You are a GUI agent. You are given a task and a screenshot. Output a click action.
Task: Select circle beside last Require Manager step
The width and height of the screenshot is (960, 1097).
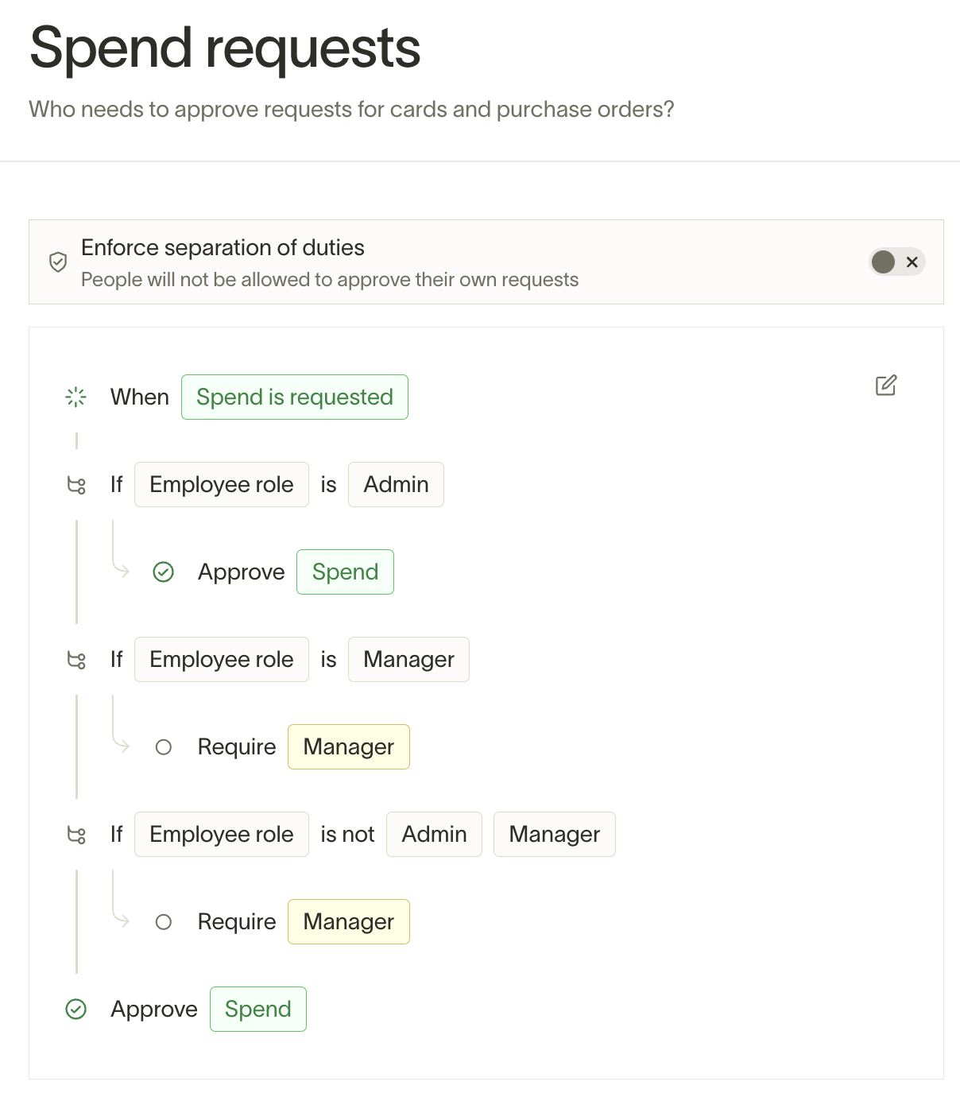coord(164,922)
